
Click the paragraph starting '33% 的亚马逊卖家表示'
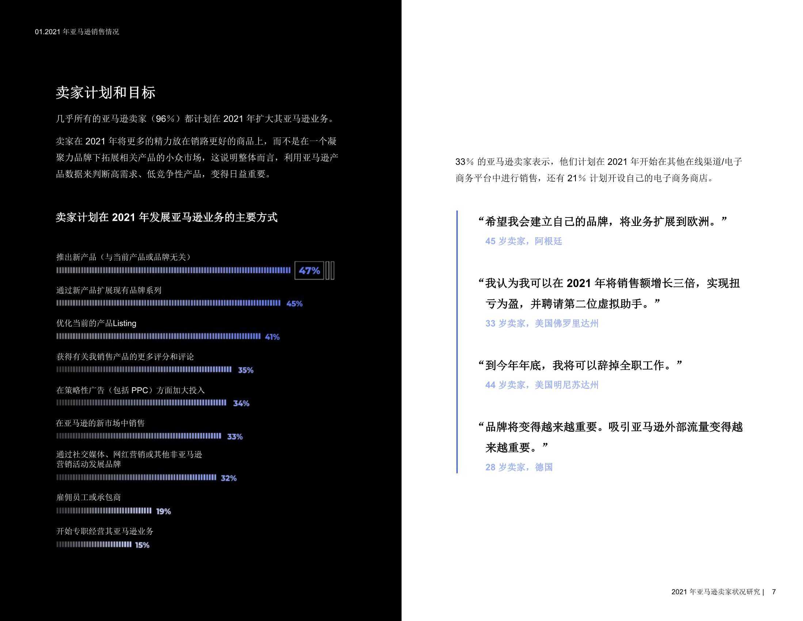[599, 170]
